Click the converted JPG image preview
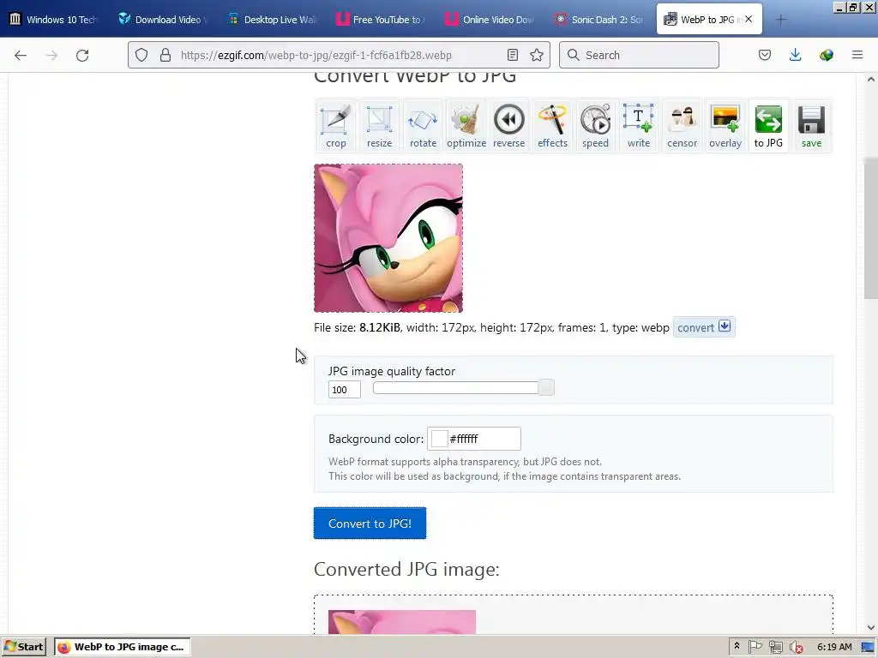 tap(401, 622)
